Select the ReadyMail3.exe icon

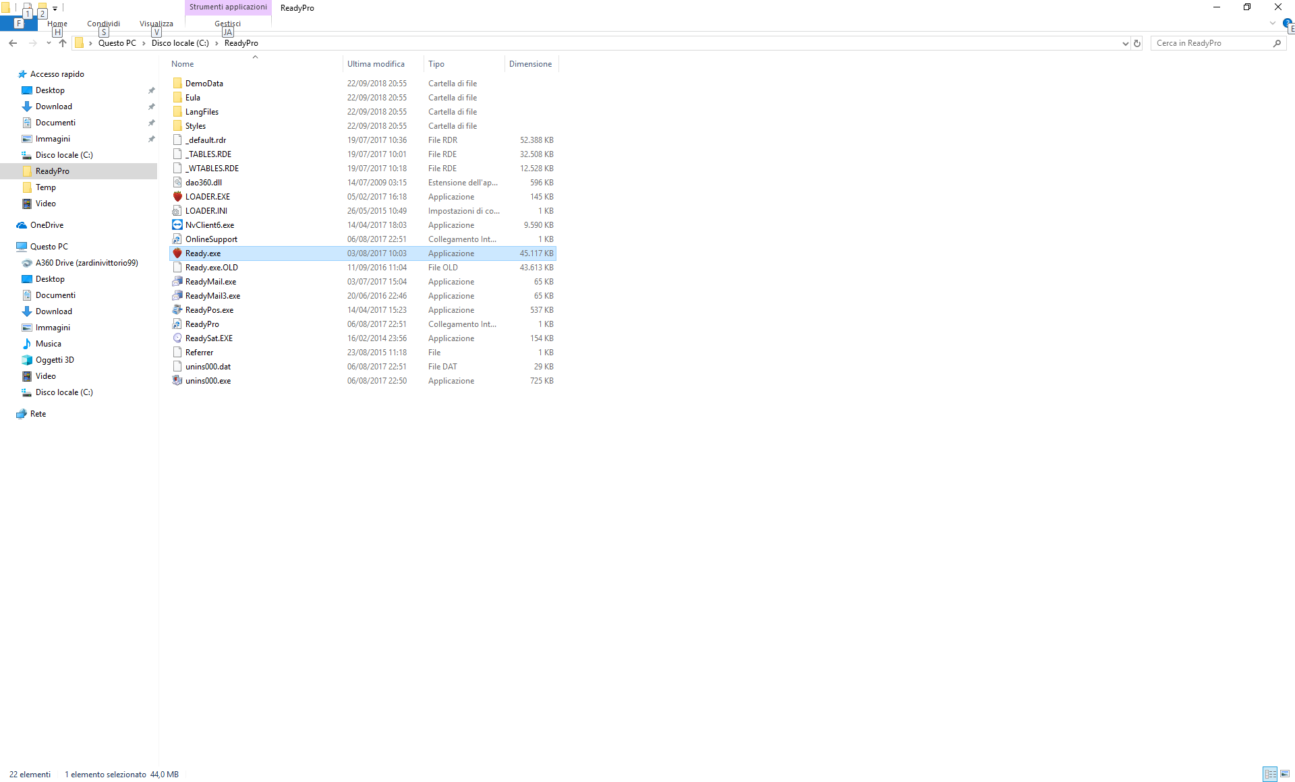(177, 296)
